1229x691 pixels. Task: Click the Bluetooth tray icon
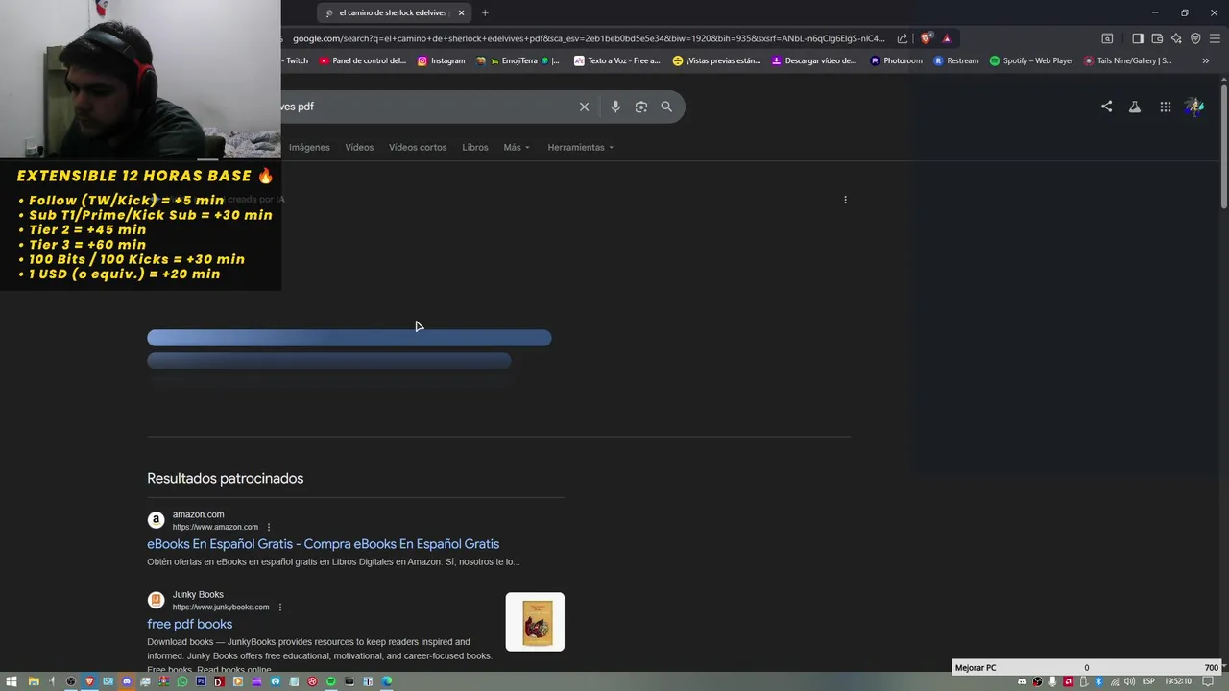(x=1098, y=681)
